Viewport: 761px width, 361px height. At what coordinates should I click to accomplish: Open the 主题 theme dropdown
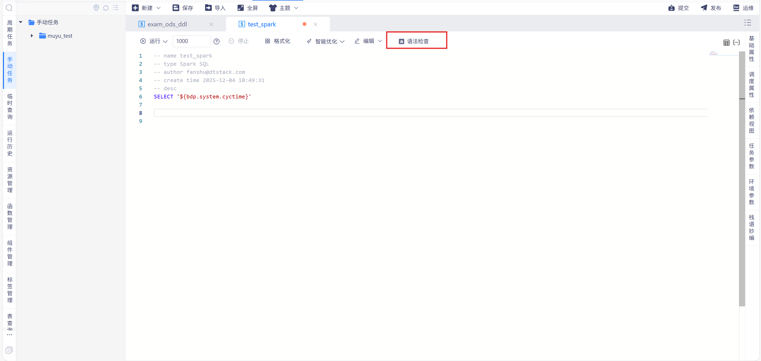point(284,8)
